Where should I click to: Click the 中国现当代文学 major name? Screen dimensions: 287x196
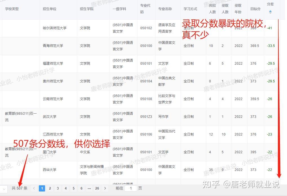point(167,134)
